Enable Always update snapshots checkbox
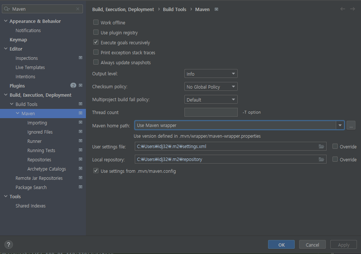The width and height of the screenshot is (361, 254). (x=96, y=62)
